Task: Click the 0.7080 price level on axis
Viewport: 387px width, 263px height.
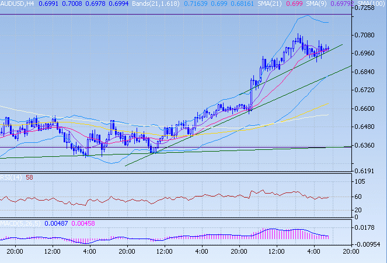Action: 369,35
